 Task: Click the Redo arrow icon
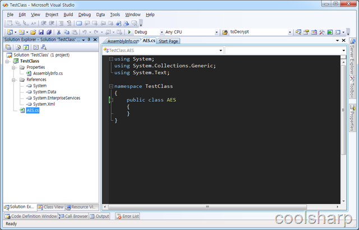pos(96,32)
